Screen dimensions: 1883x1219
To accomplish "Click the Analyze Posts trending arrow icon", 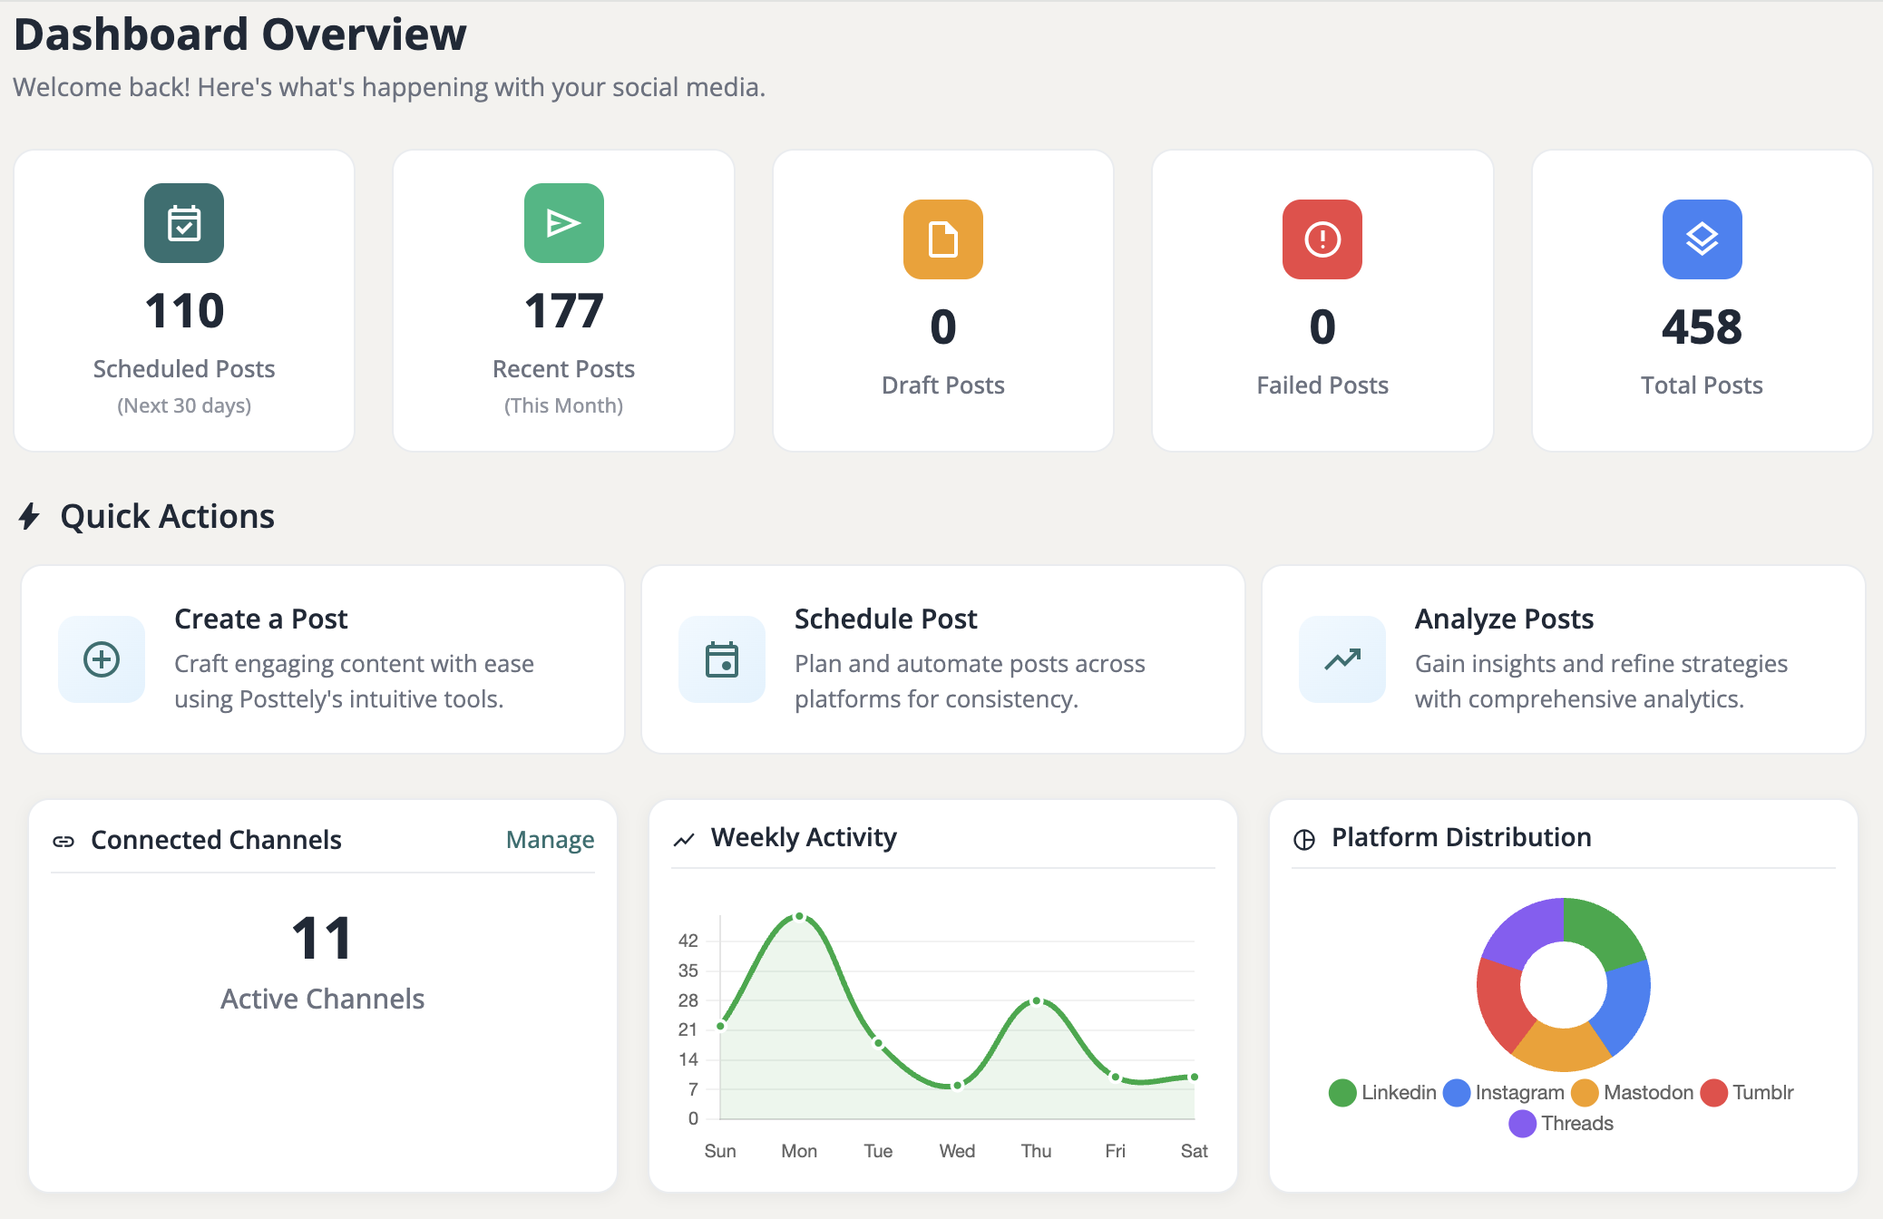I will pos(1342,659).
